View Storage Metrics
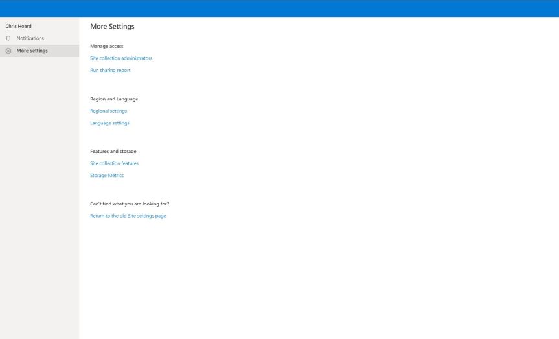Screen dimensions: 559x339 107,176
